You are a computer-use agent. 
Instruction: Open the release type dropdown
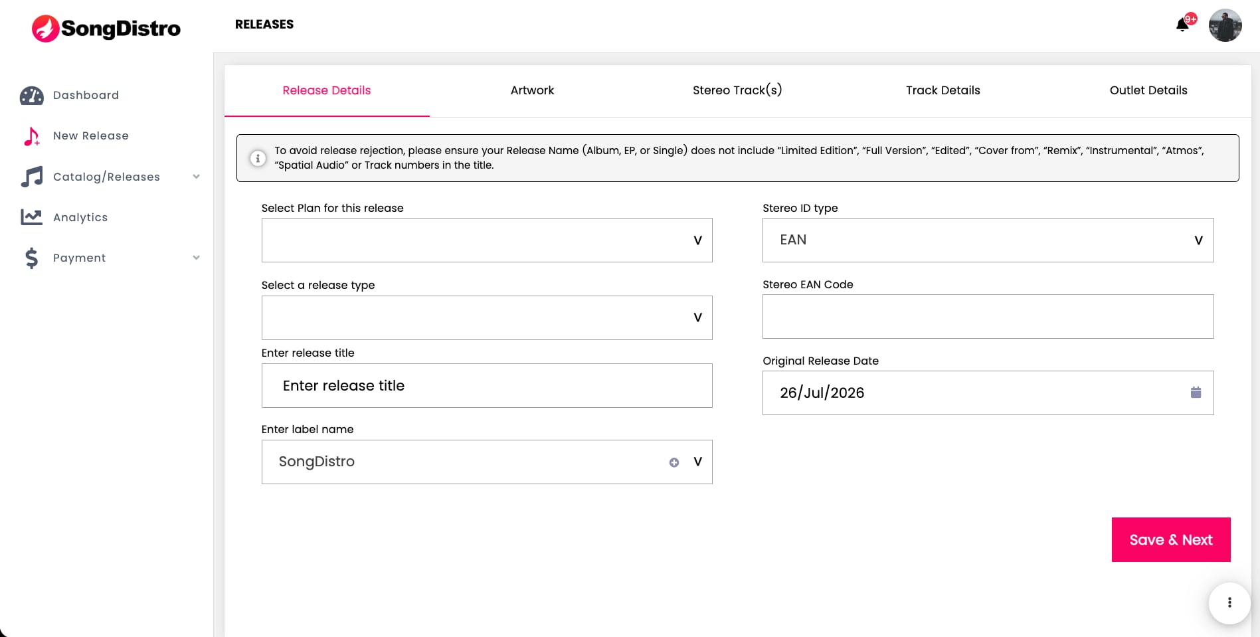(x=487, y=318)
